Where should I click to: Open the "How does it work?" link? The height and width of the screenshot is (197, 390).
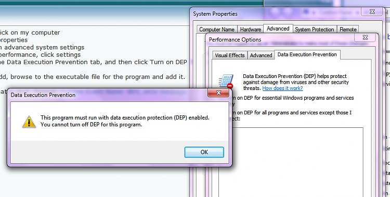pos(282,88)
